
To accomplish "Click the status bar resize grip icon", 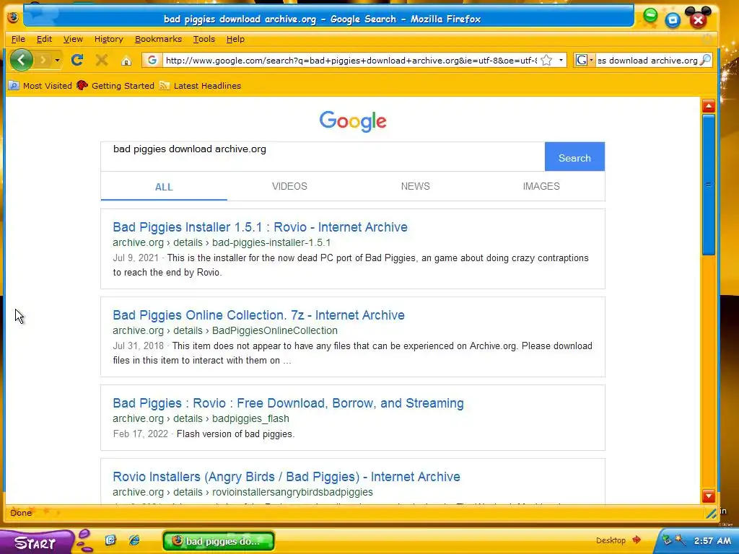I will tap(712, 514).
